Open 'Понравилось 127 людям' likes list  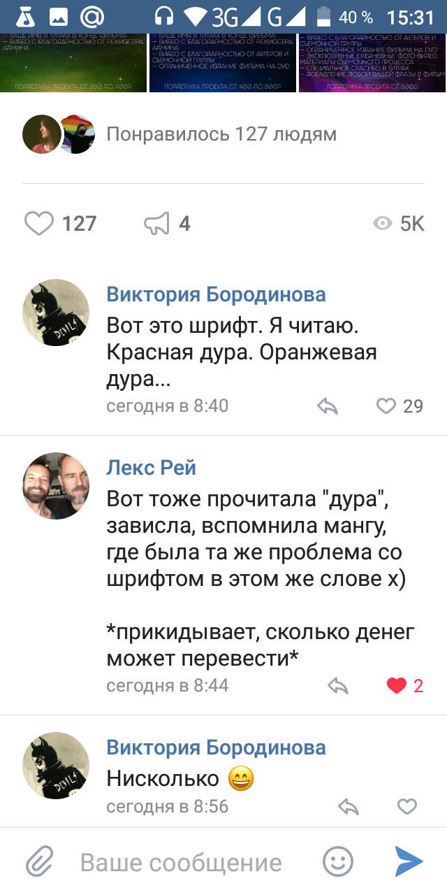click(x=221, y=134)
